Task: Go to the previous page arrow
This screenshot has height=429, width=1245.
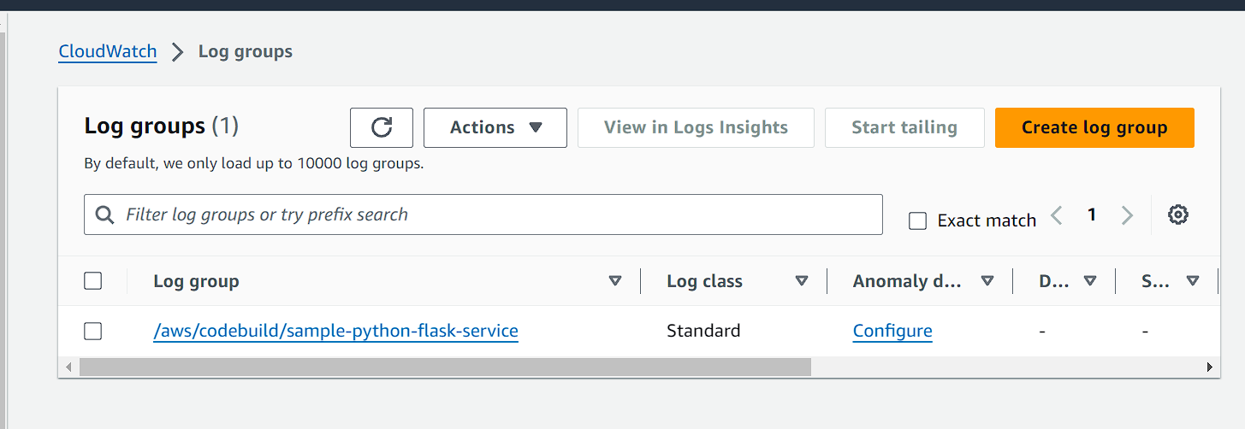Action: pos(1057,215)
